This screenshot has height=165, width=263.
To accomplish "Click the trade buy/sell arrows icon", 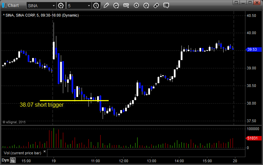I will pyautogui.click(x=156, y=6).
